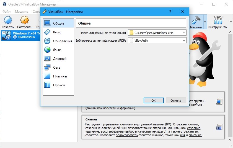This screenshot has height=148, width=233.
Task: Open the Общие settings category
Action: click(58, 23)
